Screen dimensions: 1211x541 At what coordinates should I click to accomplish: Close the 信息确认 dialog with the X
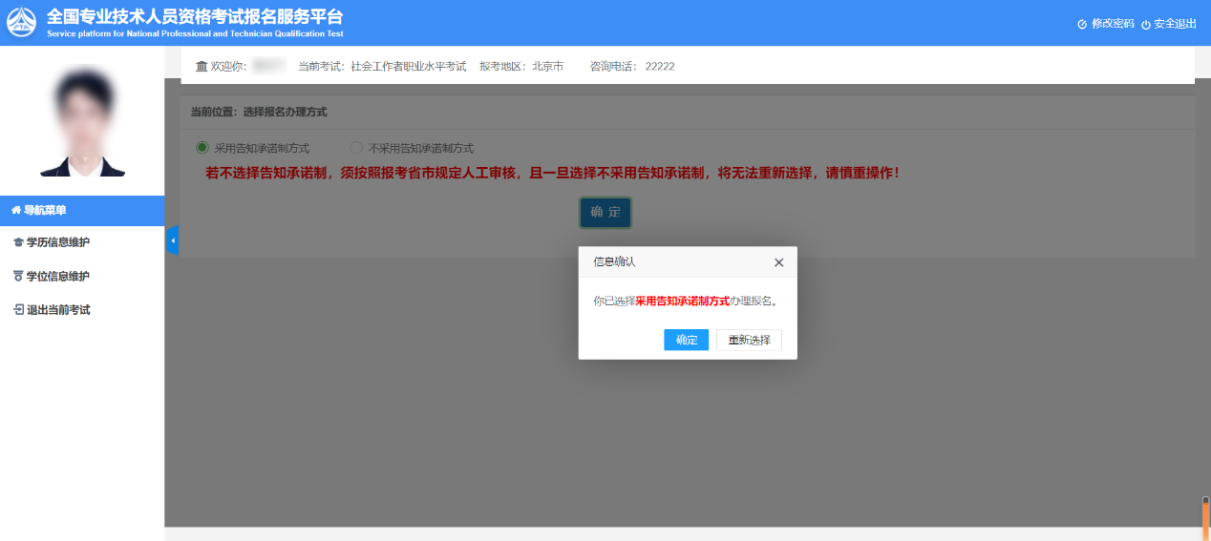coord(778,262)
